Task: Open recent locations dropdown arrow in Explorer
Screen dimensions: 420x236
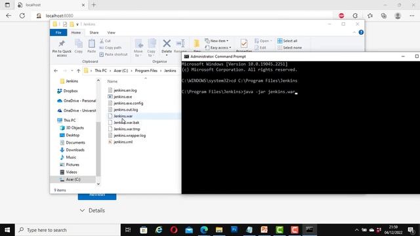Action: [72, 71]
